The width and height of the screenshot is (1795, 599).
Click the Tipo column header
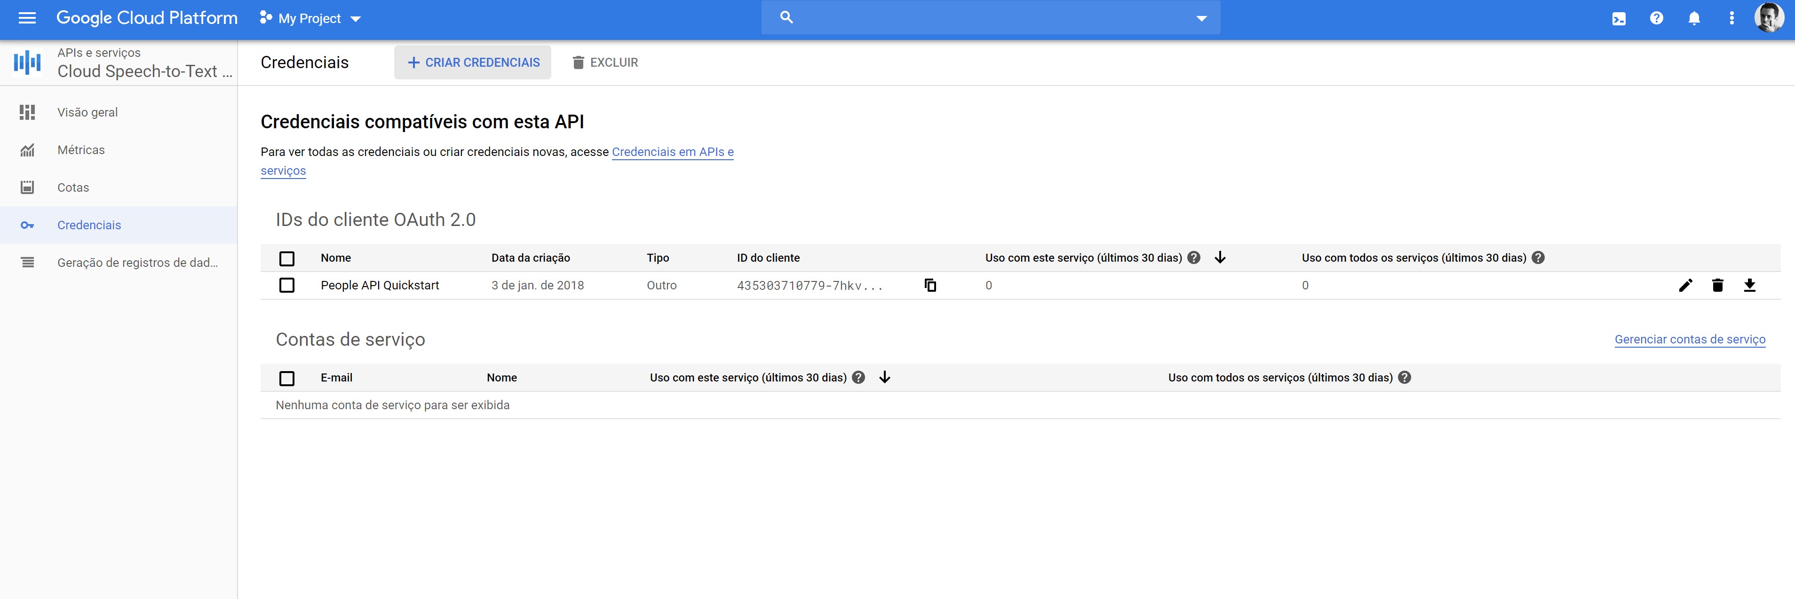point(658,257)
